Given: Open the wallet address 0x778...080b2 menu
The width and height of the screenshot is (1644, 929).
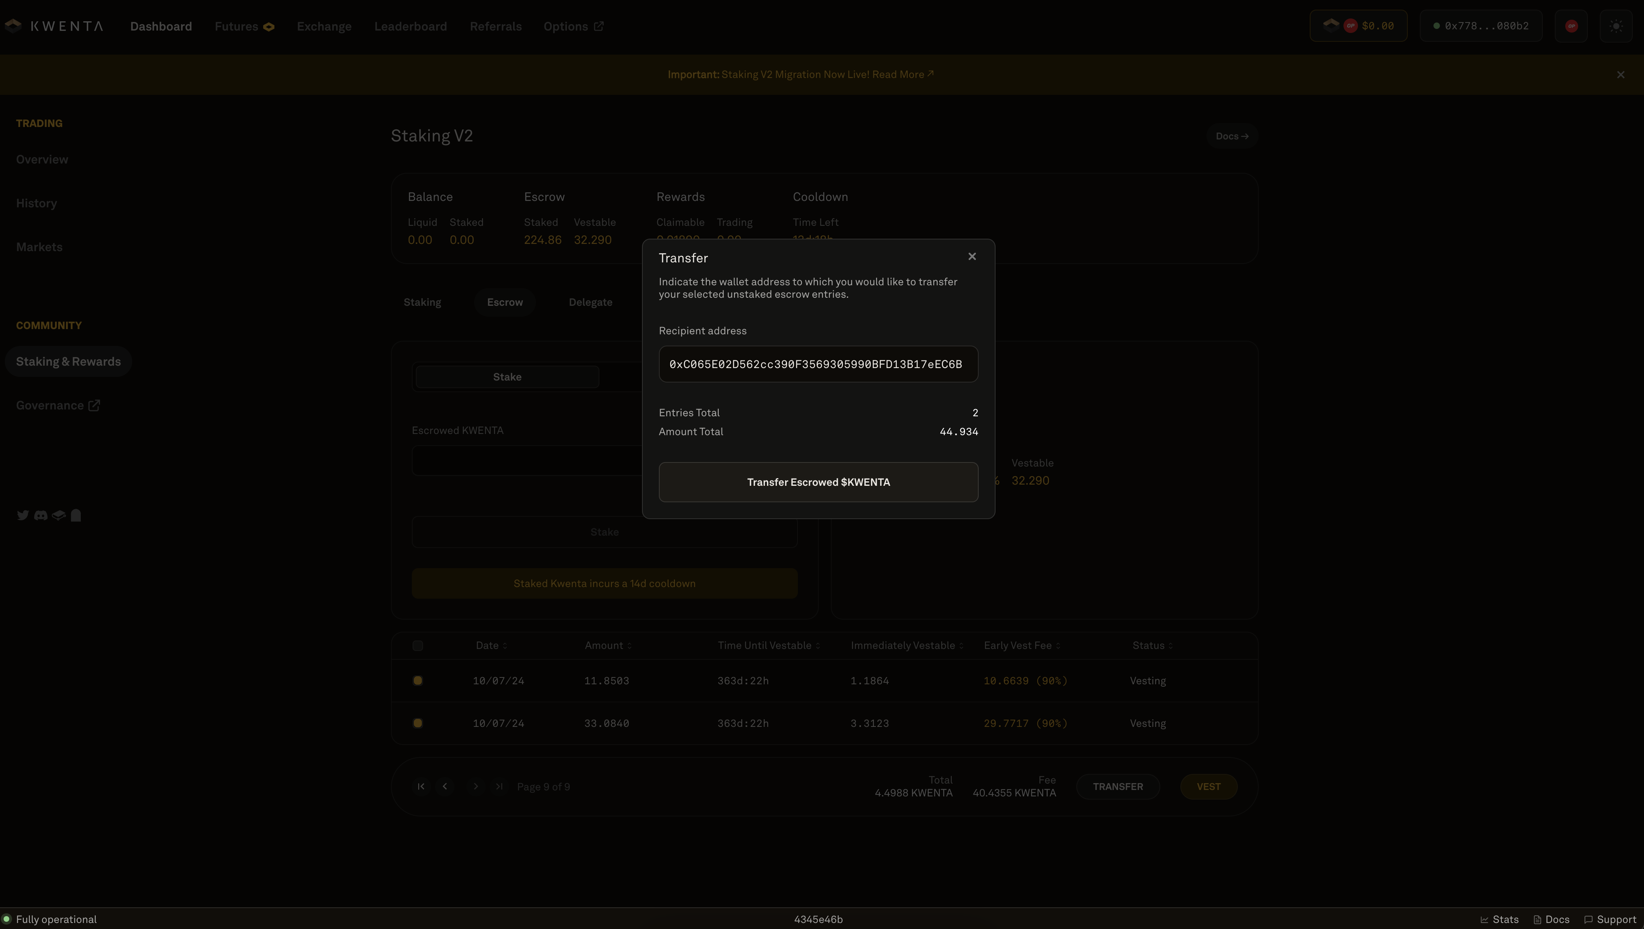Looking at the screenshot, I should click(1480, 26).
